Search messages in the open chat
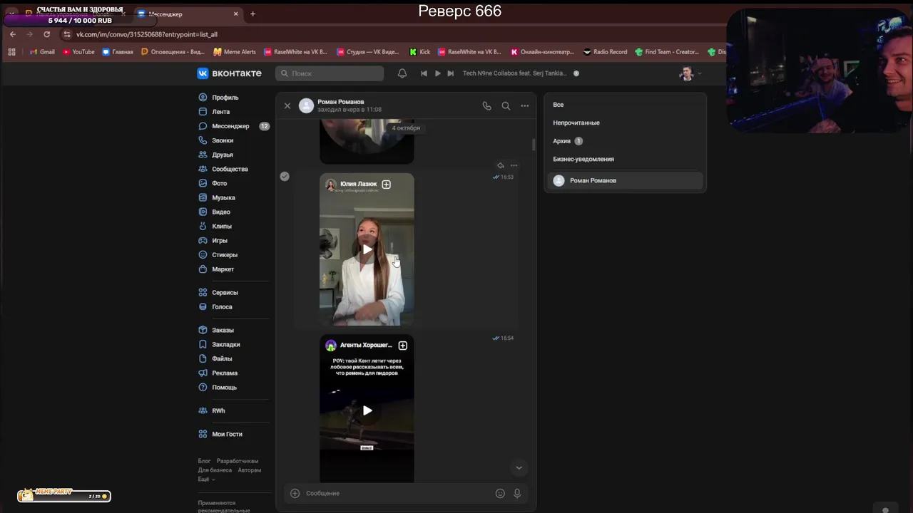 [506, 105]
